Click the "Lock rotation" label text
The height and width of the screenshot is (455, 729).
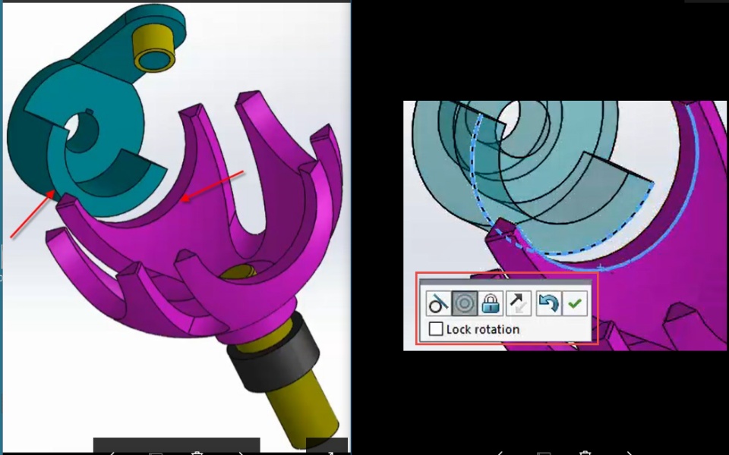coord(483,329)
